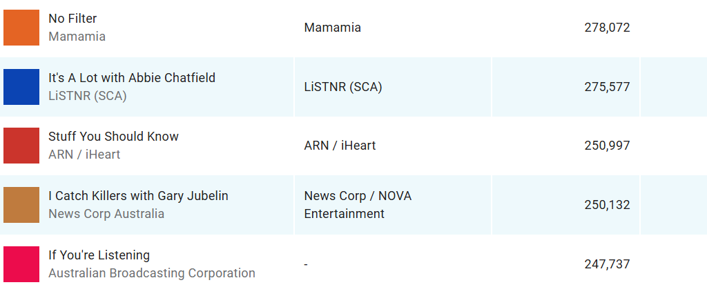
Task: Select the Mamamia sales representation cell
Action: [332, 28]
